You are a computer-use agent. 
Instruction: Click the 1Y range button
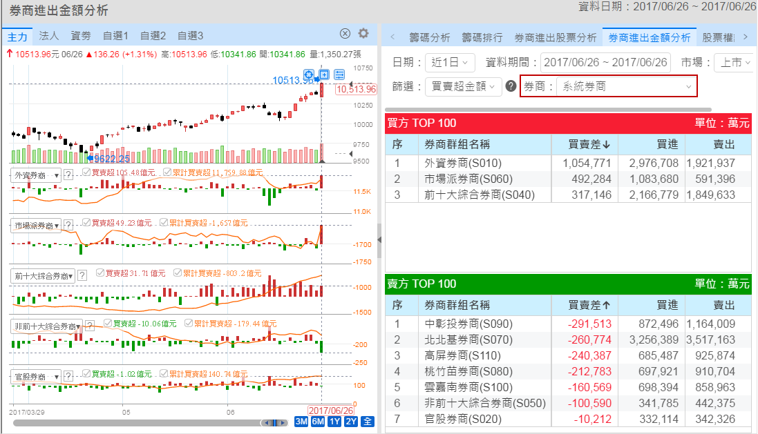tap(334, 422)
